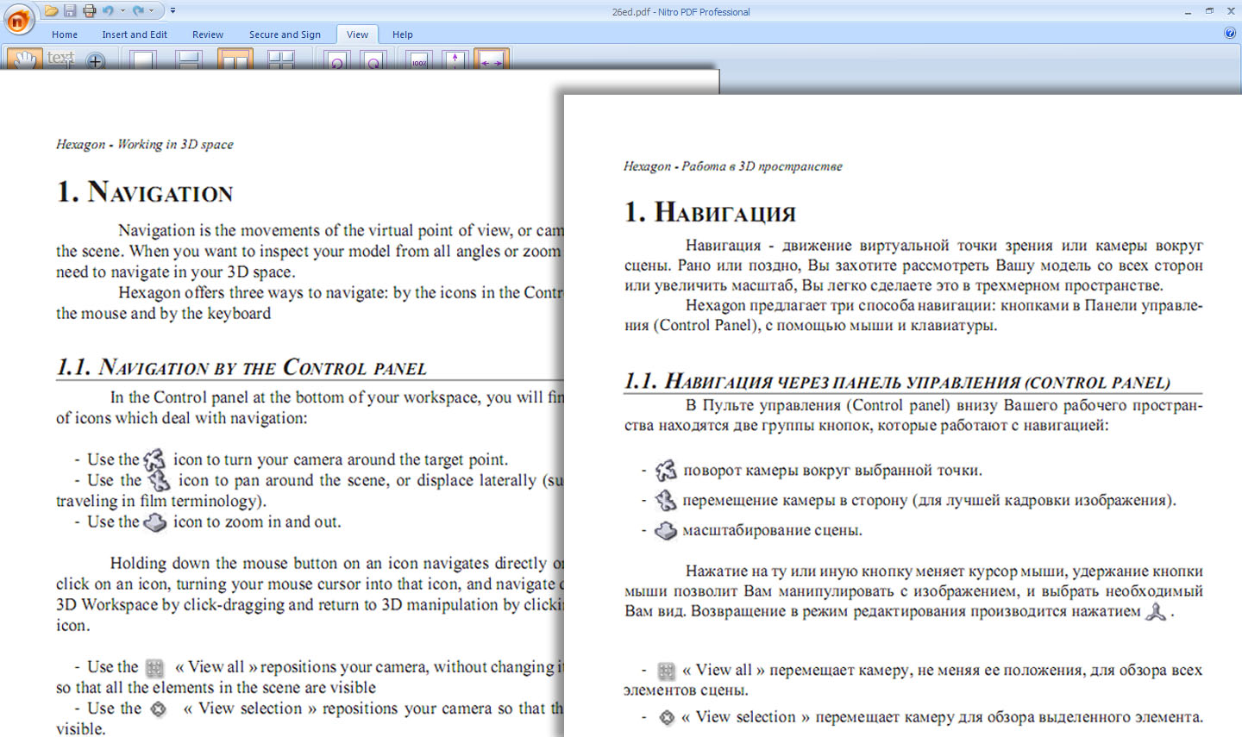The image size is (1242, 737).
Task: Choose the Zoom magnifier tool
Action: (x=96, y=59)
